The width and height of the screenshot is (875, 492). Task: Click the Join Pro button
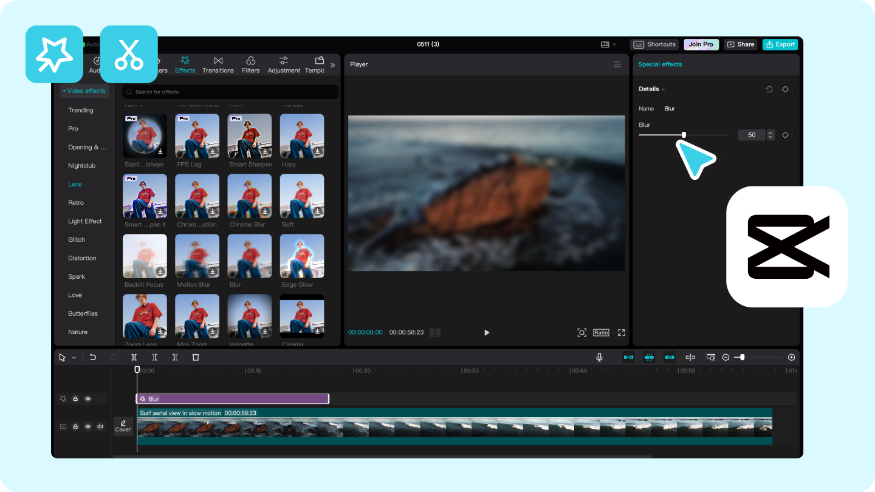(x=701, y=44)
